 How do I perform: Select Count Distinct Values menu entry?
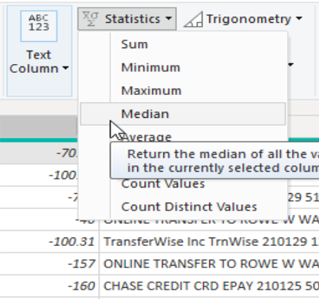[x=183, y=206]
